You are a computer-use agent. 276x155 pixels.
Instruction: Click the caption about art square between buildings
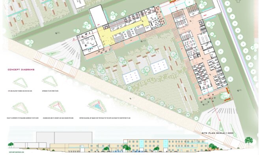pos(105,118)
